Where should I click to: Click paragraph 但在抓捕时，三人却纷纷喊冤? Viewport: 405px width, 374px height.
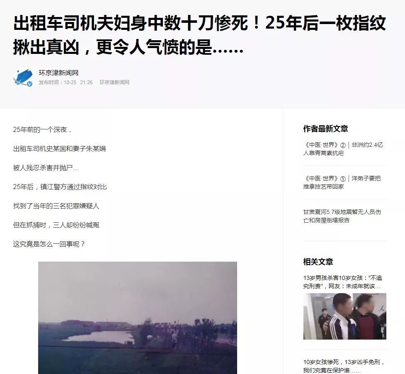(56, 225)
